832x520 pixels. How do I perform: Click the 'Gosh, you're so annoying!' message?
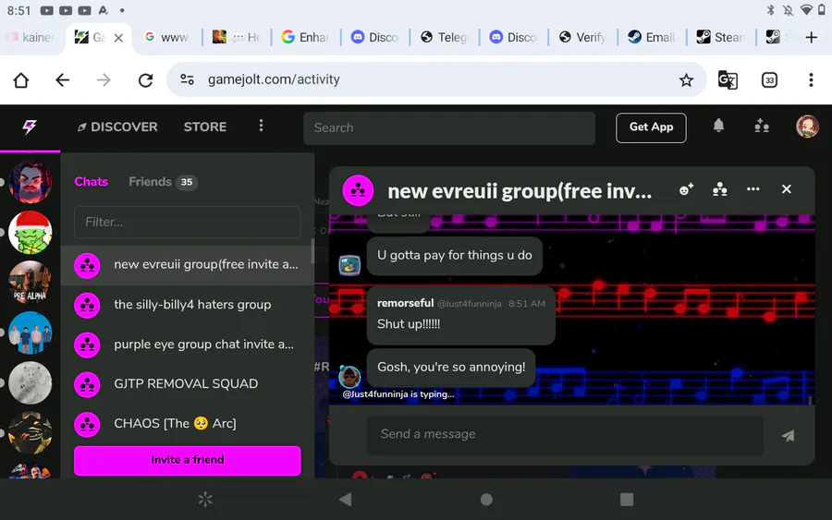click(x=451, y=367)
